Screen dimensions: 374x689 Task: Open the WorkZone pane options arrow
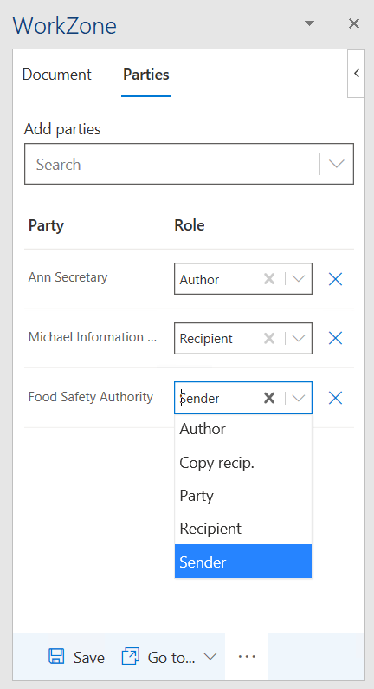click(x=309, y=23)
